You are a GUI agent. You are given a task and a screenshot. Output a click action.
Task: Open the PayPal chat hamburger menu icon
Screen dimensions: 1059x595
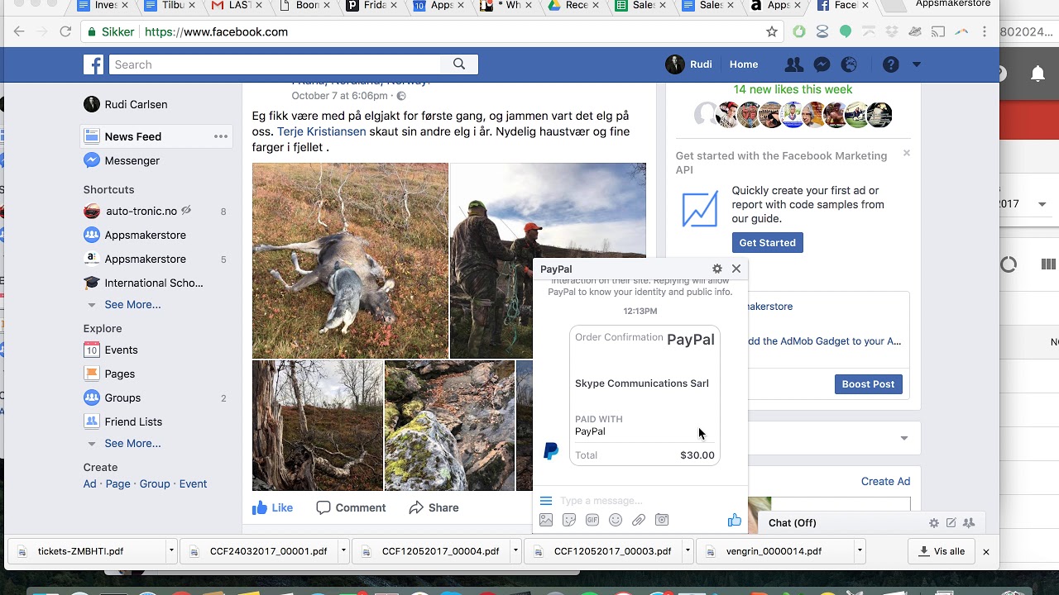546,501
